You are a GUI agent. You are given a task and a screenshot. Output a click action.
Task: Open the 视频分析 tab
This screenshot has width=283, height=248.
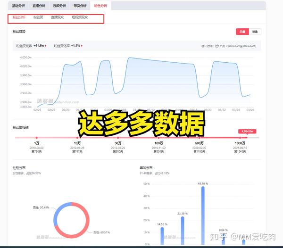click(59, 6)
